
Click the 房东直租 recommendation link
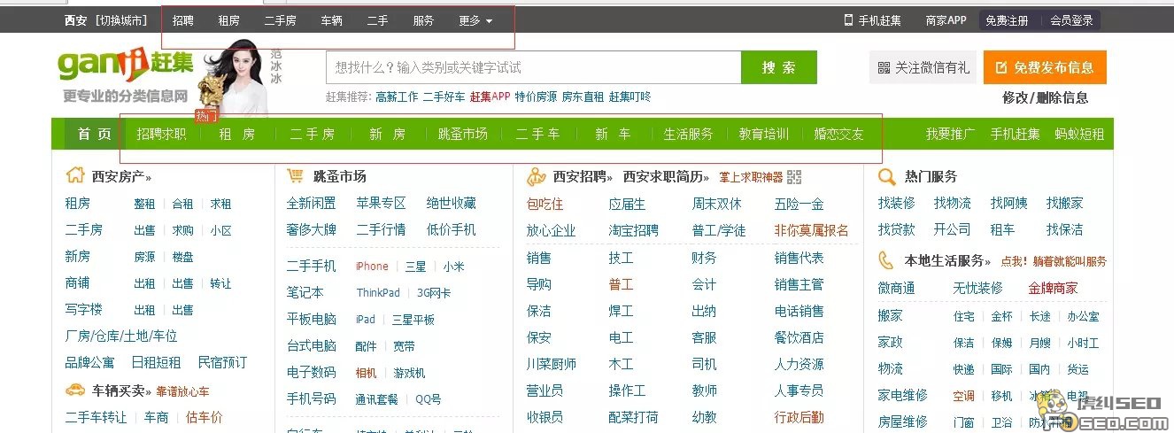click(x=583, y=97)
